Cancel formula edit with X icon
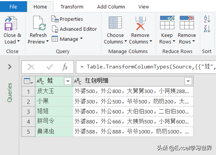The image size is (216, 155). tap(31, 67)
